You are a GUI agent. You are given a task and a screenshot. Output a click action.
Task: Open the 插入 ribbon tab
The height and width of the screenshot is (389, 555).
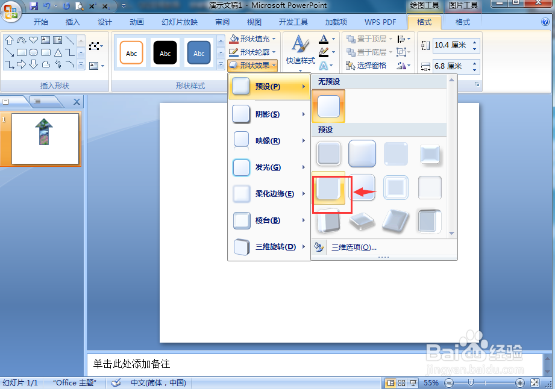tap(72, 22)
